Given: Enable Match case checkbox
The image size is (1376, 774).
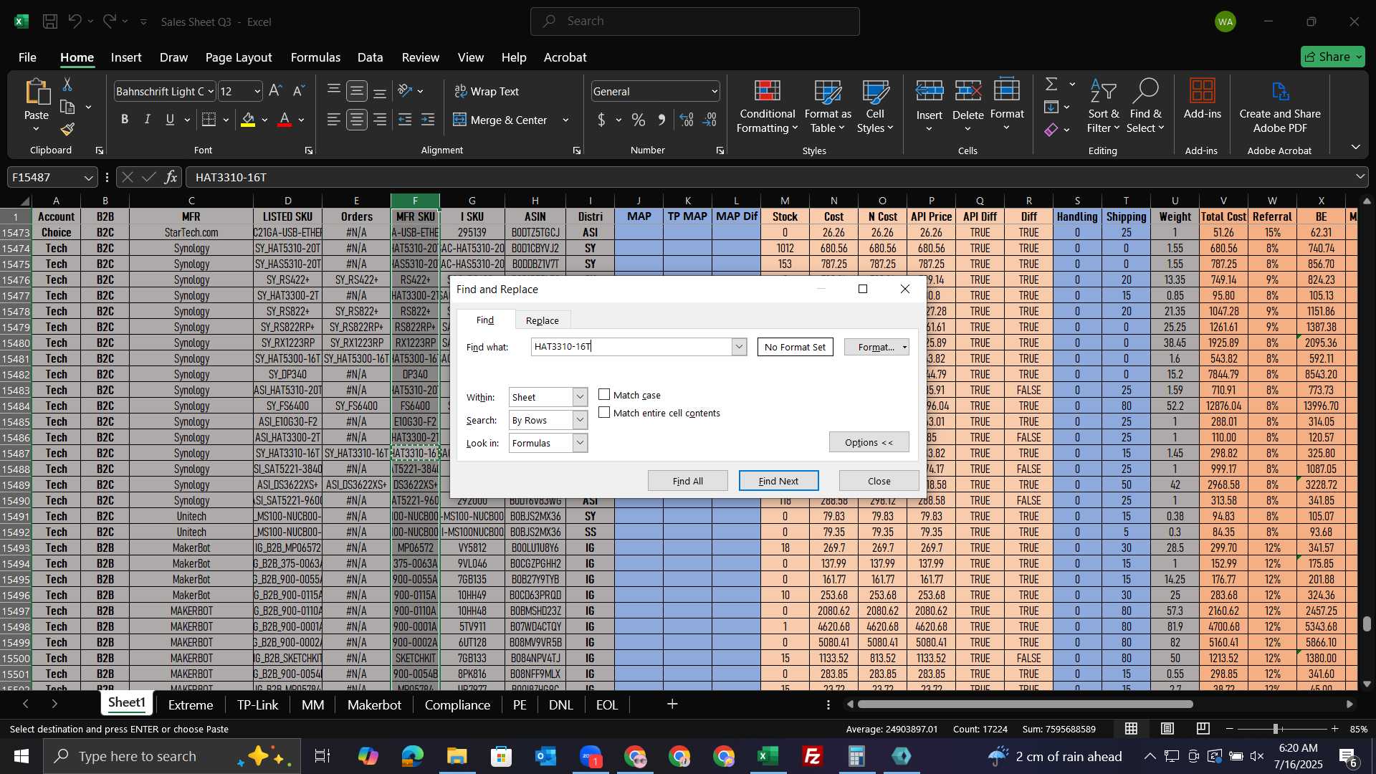Looking at the screenshot, I should coord(604,395).
